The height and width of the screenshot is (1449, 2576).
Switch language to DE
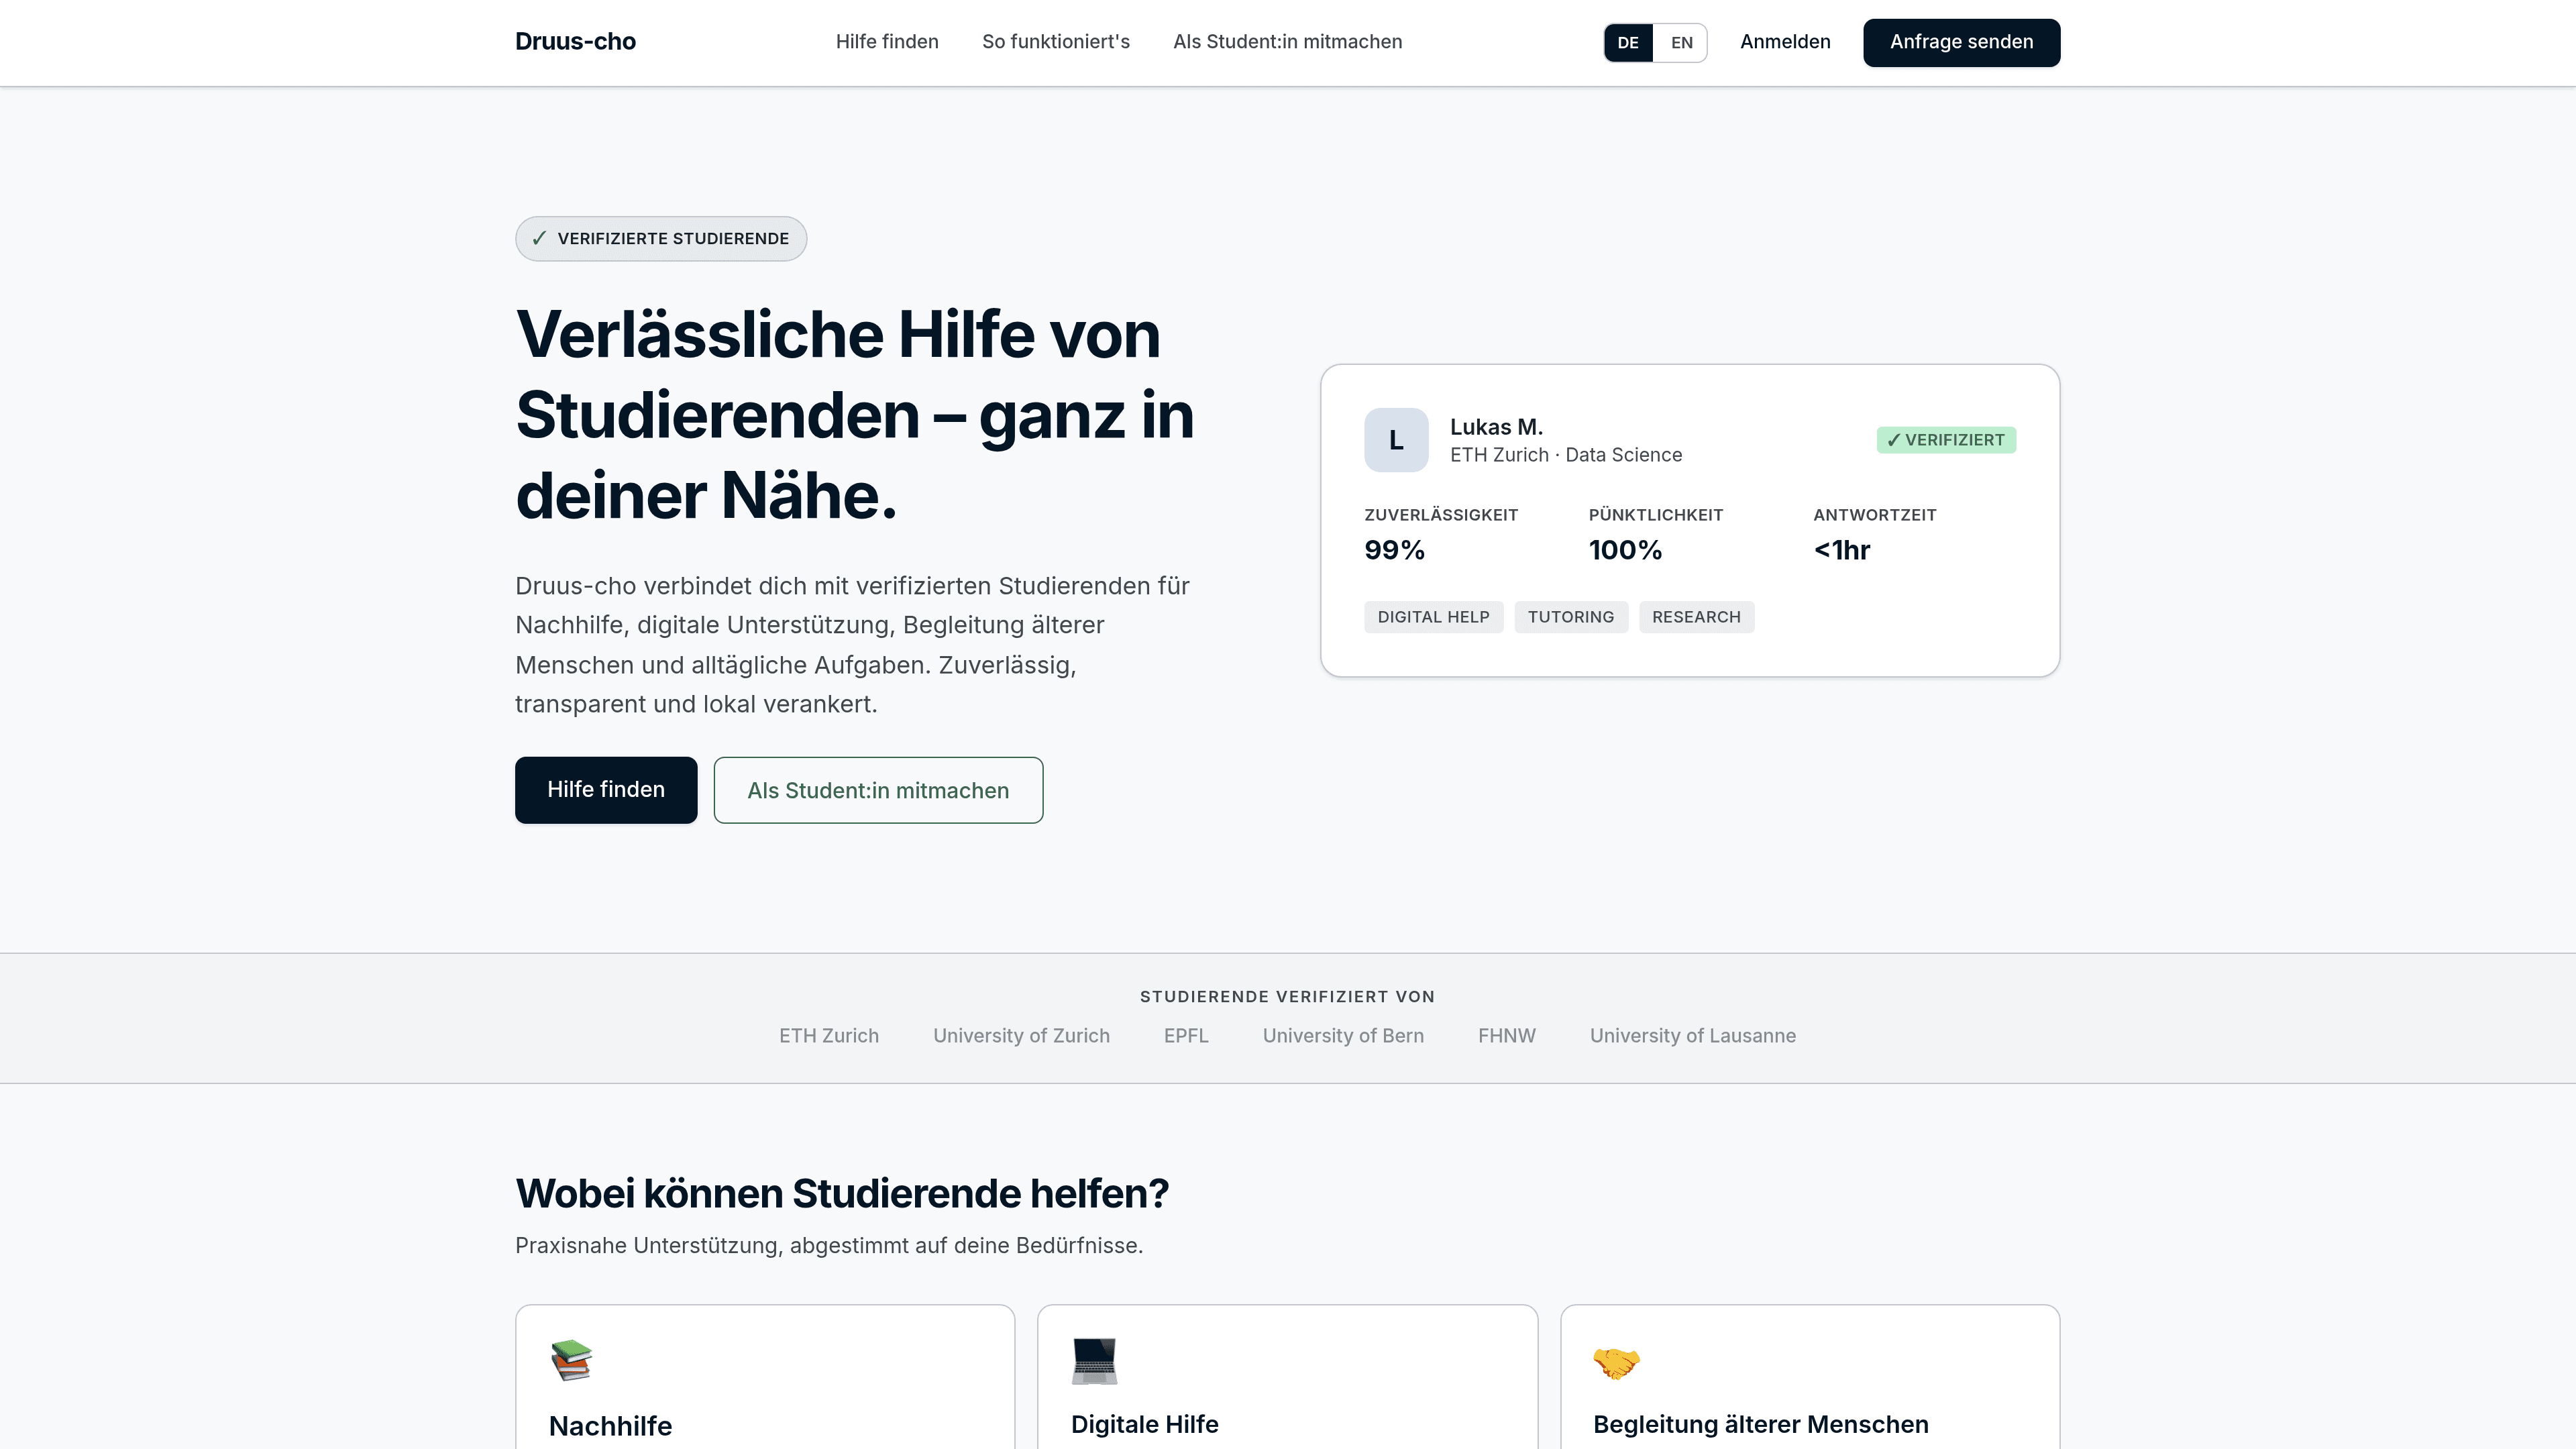(x=1628, y=43)
